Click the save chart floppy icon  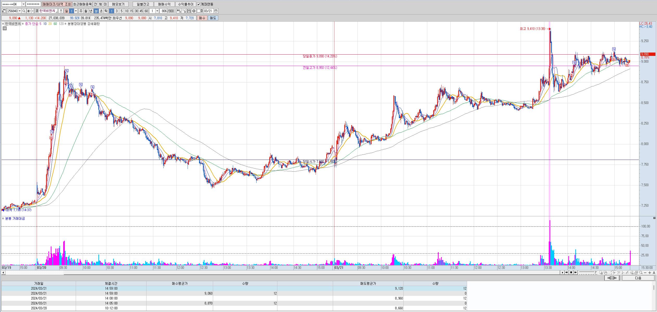189,11
